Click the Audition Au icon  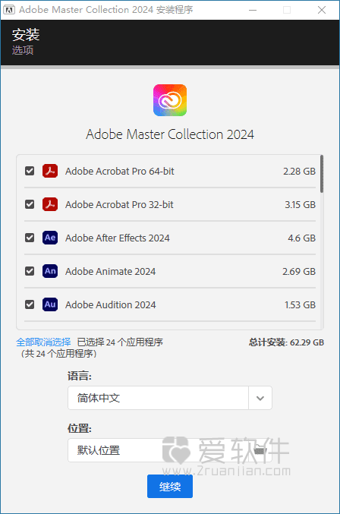pos(50,304)
